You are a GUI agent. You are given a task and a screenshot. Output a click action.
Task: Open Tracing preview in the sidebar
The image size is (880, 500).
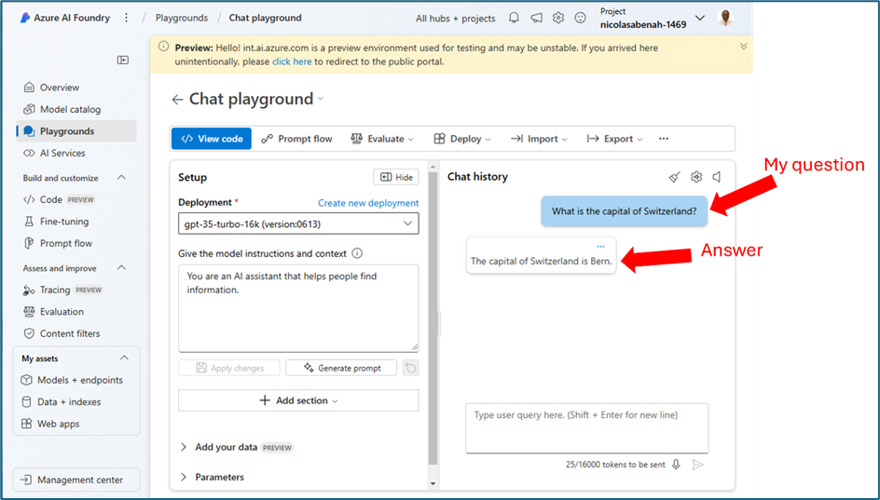[62, 290]
